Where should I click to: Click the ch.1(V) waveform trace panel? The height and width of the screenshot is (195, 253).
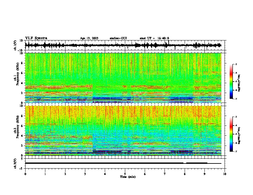pyautogui.click(x=126, y=45)
